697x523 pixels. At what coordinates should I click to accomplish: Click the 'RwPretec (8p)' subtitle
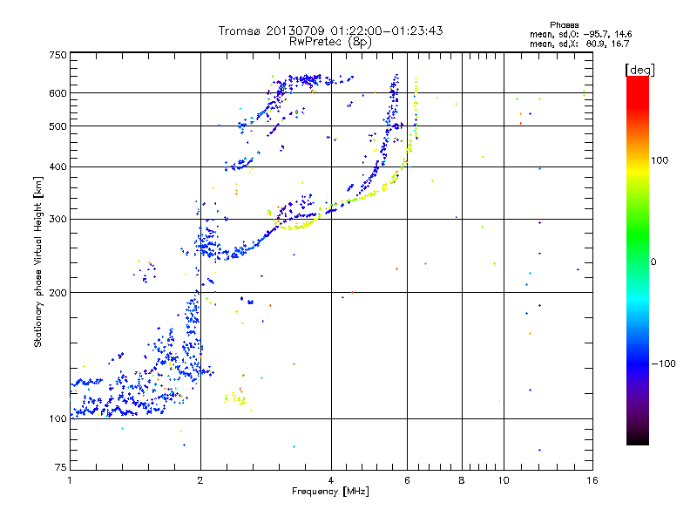click(x=330, y=42)
